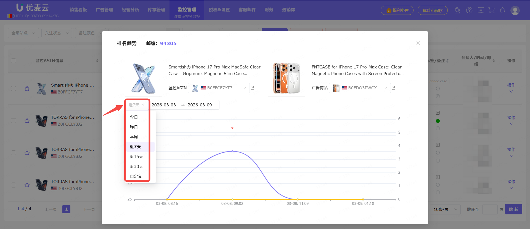Image resolution: width=530 pixels, height=229 pixels.
Task: Choose 自定义 in the date range list
Action: tap(136, 176)
